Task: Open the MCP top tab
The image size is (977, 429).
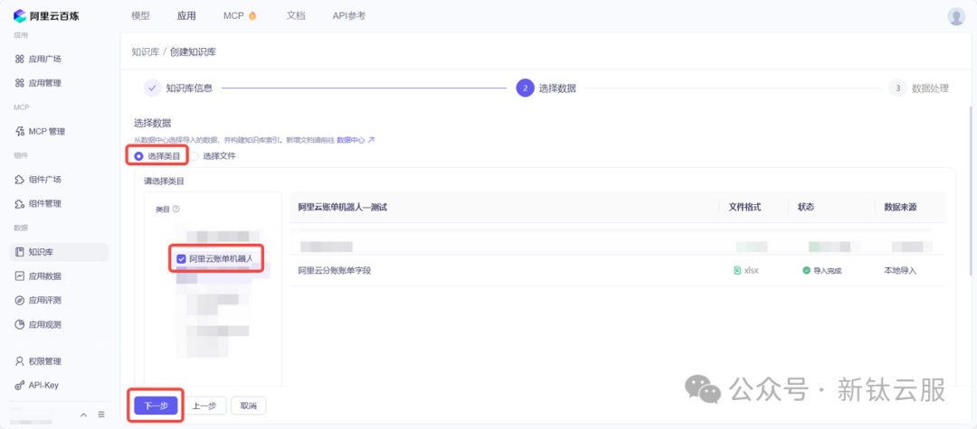Action: [x=240, y=16]
